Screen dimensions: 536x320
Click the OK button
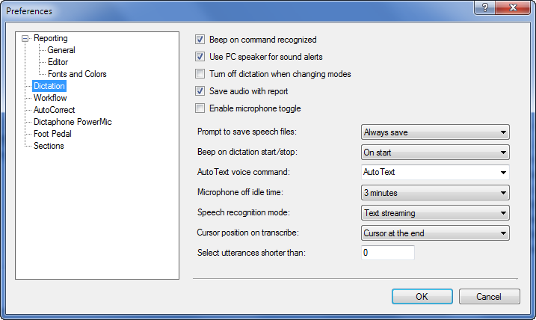pos(422,296)
